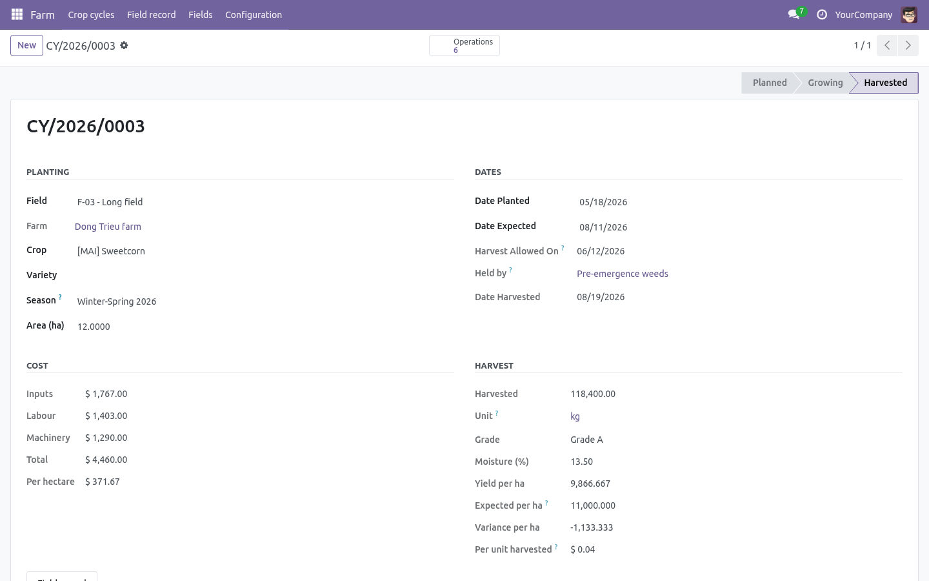The height and width of the screenshot is (581, 929).
Task: Click the Farm app title
Action: coord(43,14)
